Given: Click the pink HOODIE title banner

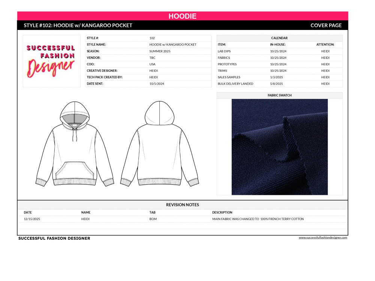Looking at the screenshot, I should tap(183, 16).
